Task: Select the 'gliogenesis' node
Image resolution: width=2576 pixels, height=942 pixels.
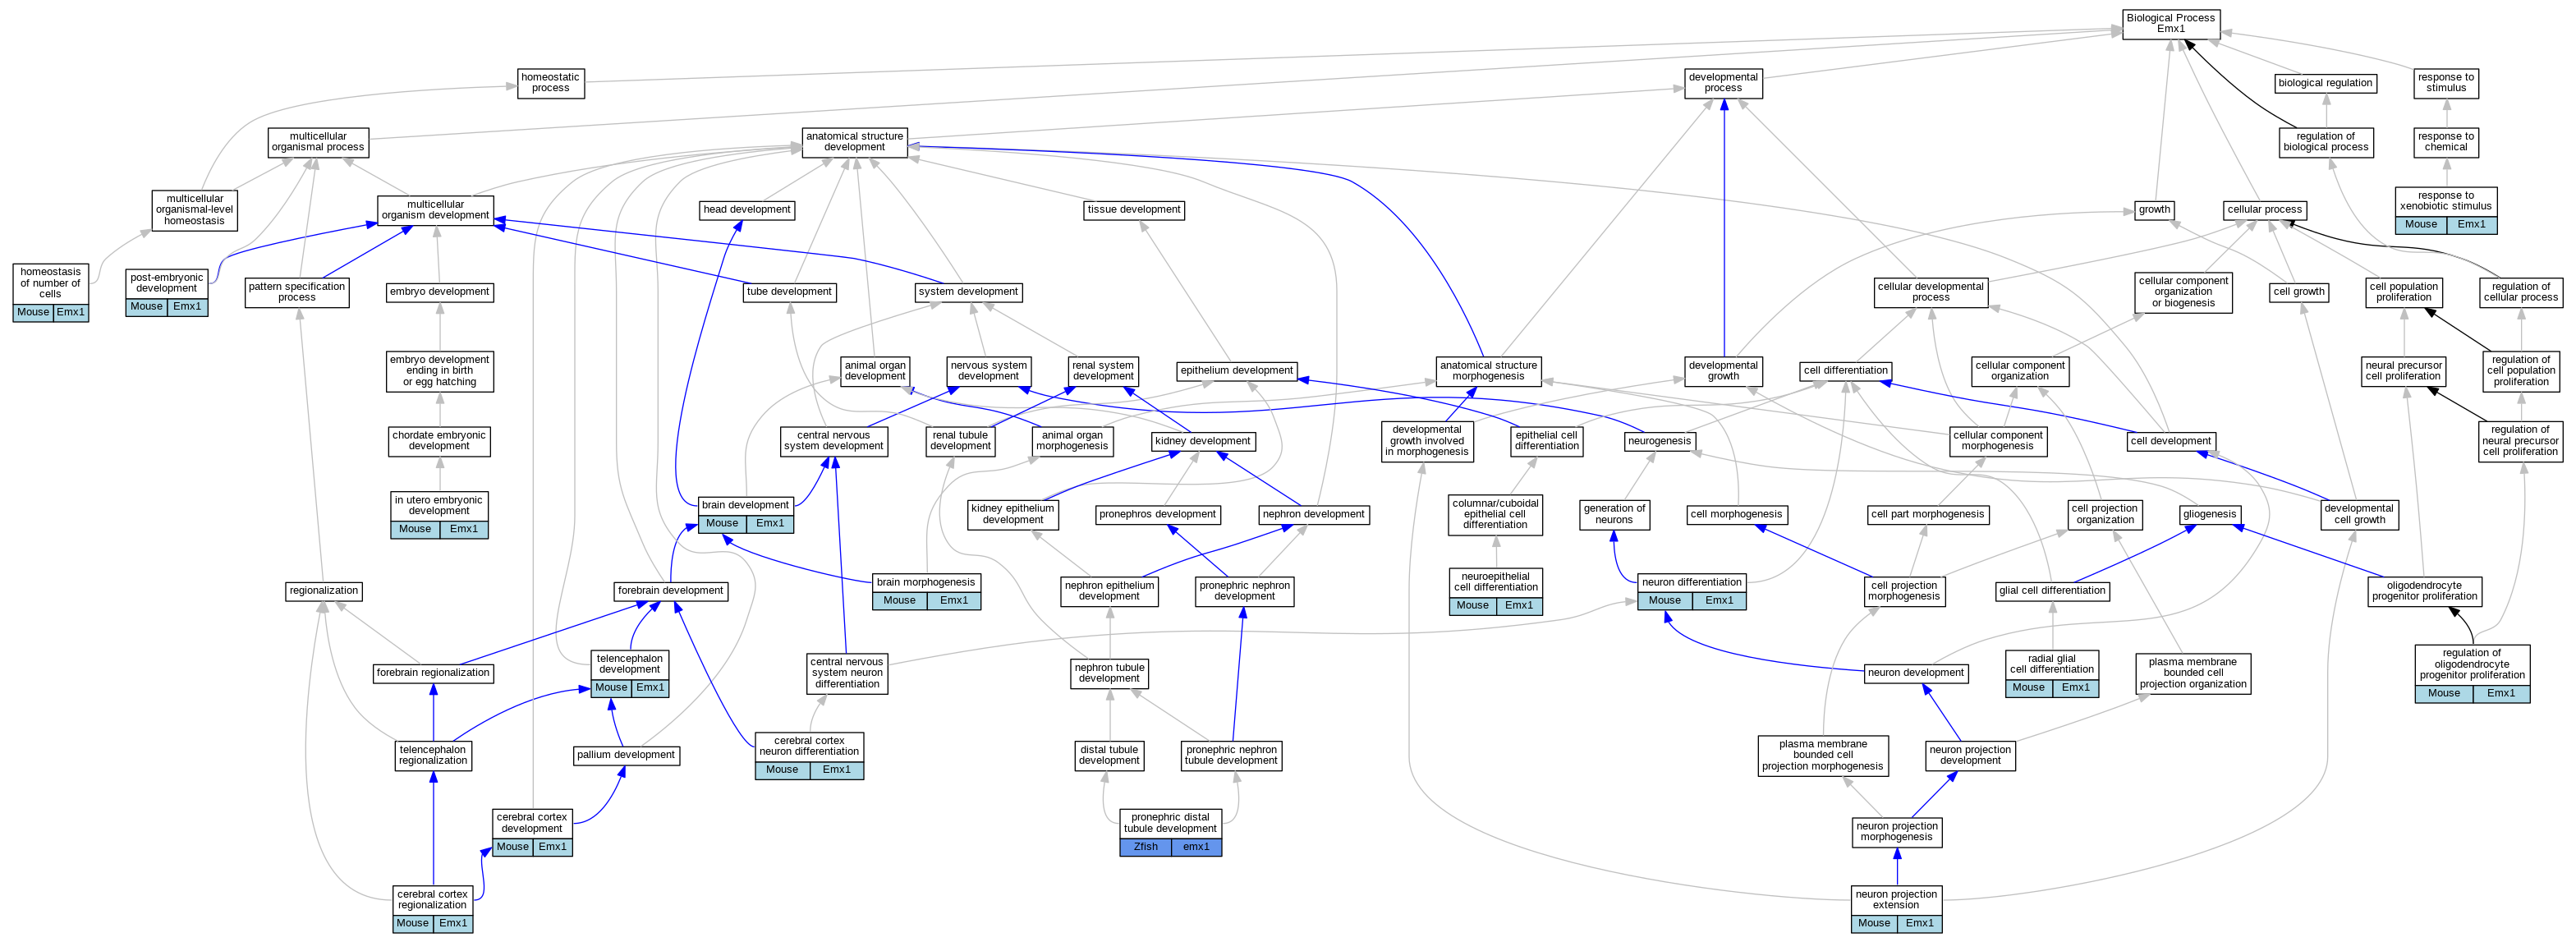Action: (x=2210, y=515)
